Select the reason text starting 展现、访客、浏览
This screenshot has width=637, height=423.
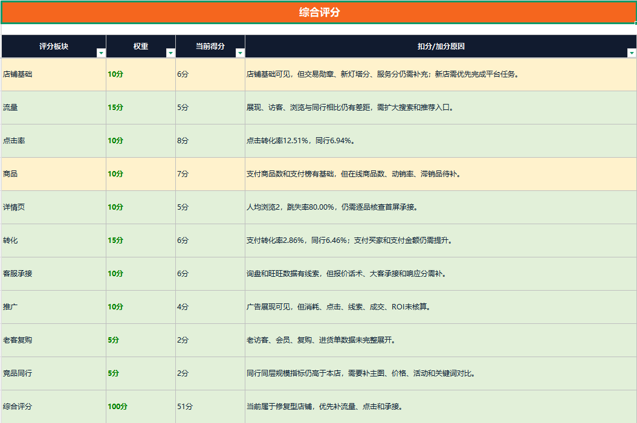point(350,108)
